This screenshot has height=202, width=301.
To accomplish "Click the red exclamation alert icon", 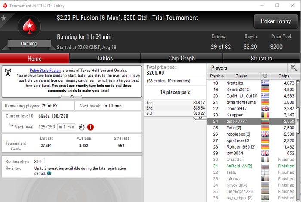I will point(90,127).
